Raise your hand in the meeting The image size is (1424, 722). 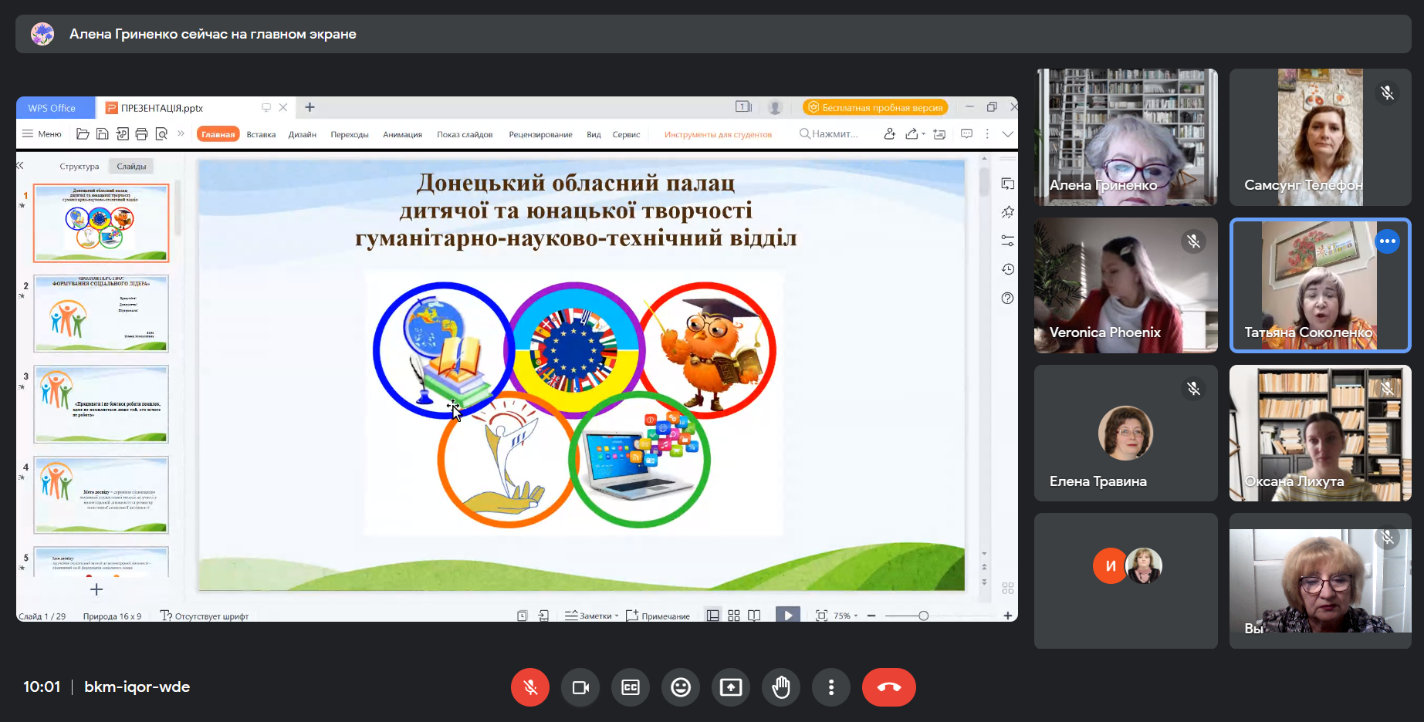point(781,687)
